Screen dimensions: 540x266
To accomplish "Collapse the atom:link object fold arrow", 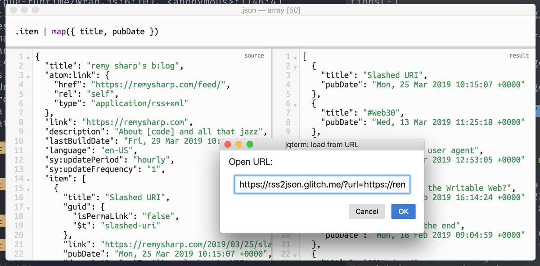I will (x=28, y=77).
